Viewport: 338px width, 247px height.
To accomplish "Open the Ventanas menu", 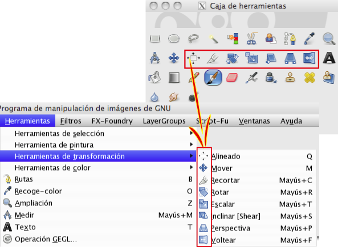I will tap(254, 121).
